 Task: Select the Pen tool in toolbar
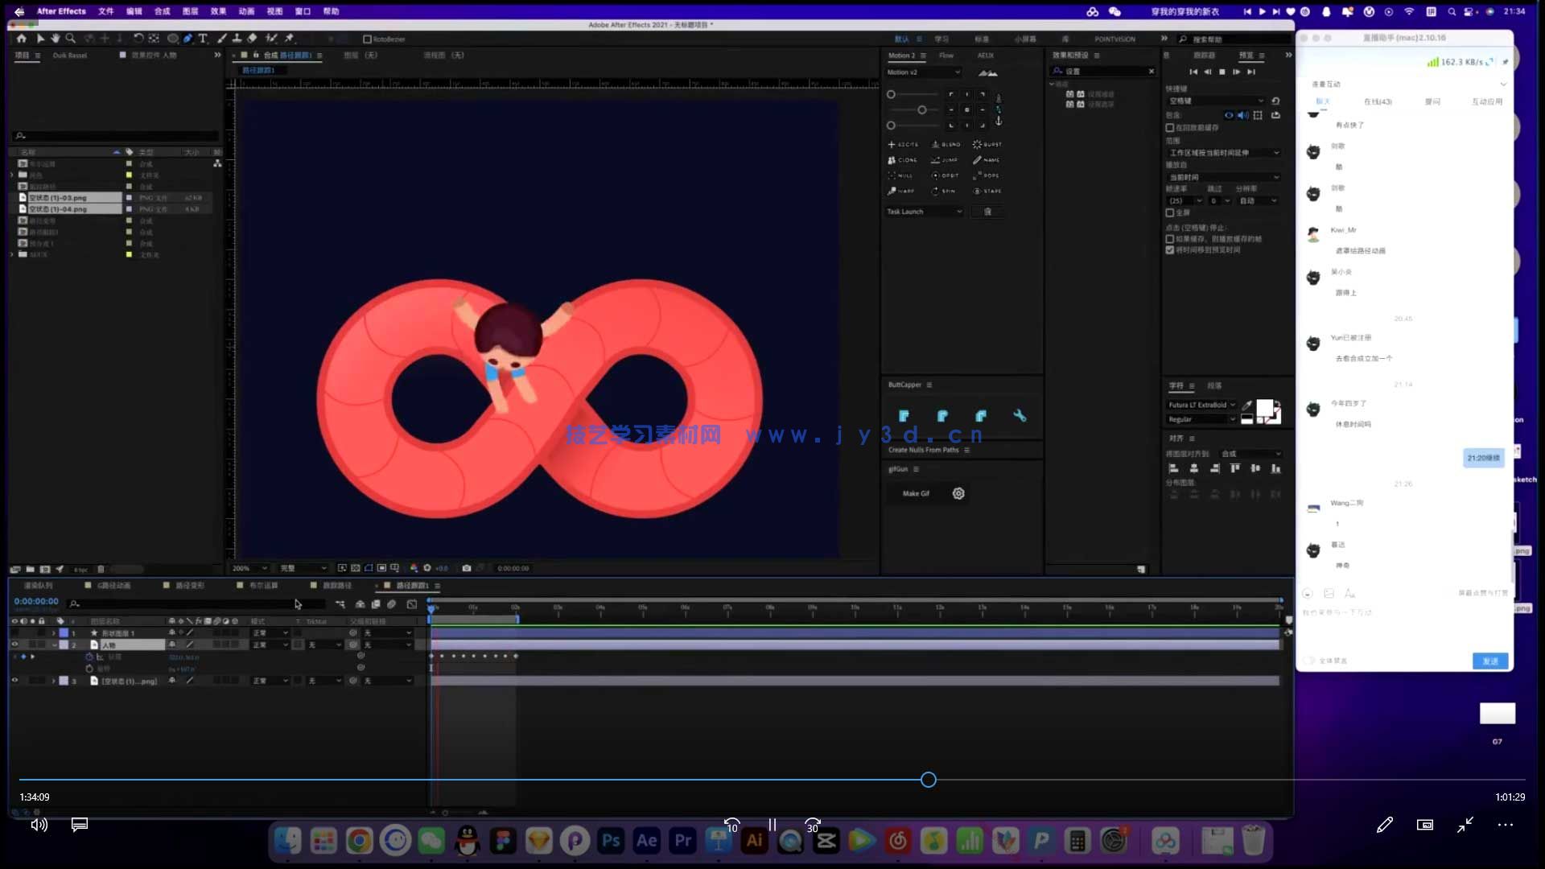coord(187,38)
